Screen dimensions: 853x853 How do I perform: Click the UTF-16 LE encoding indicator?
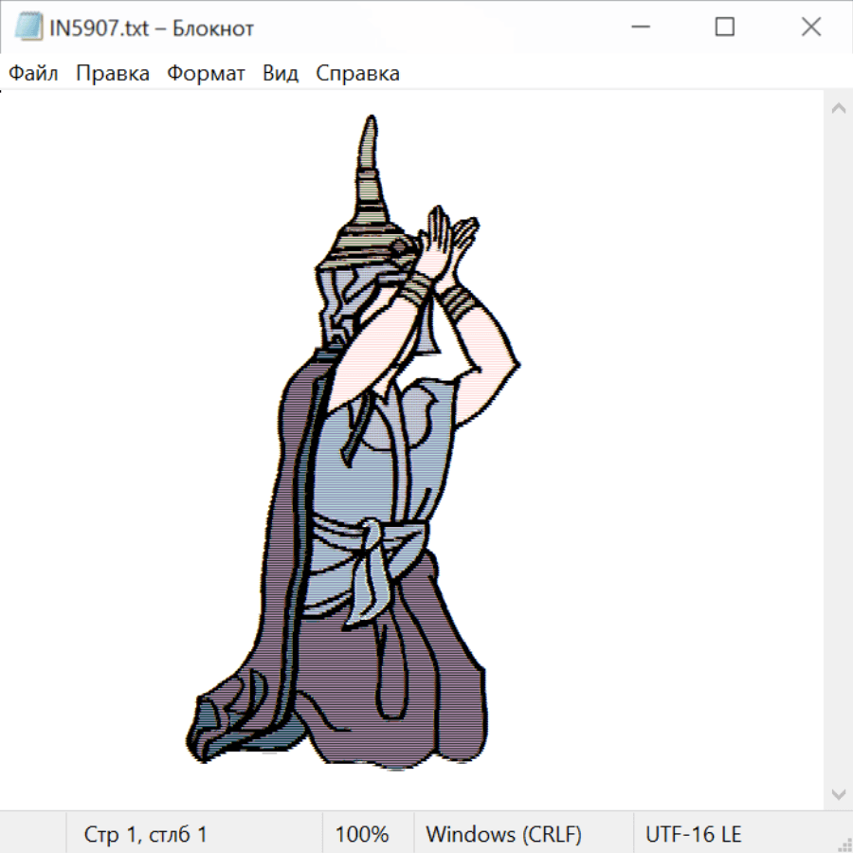coord(693,835)
